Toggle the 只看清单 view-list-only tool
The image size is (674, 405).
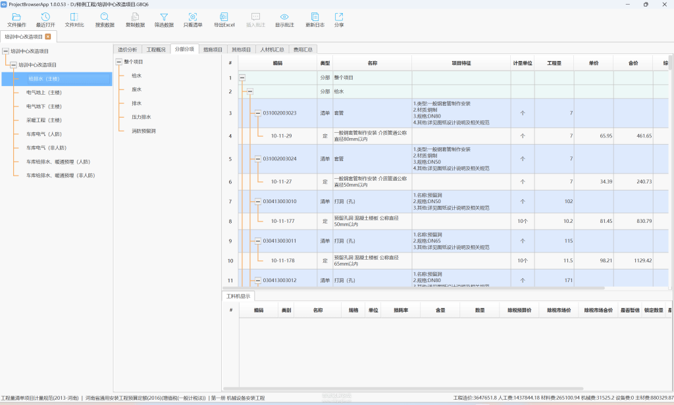(x=193, y=20)
